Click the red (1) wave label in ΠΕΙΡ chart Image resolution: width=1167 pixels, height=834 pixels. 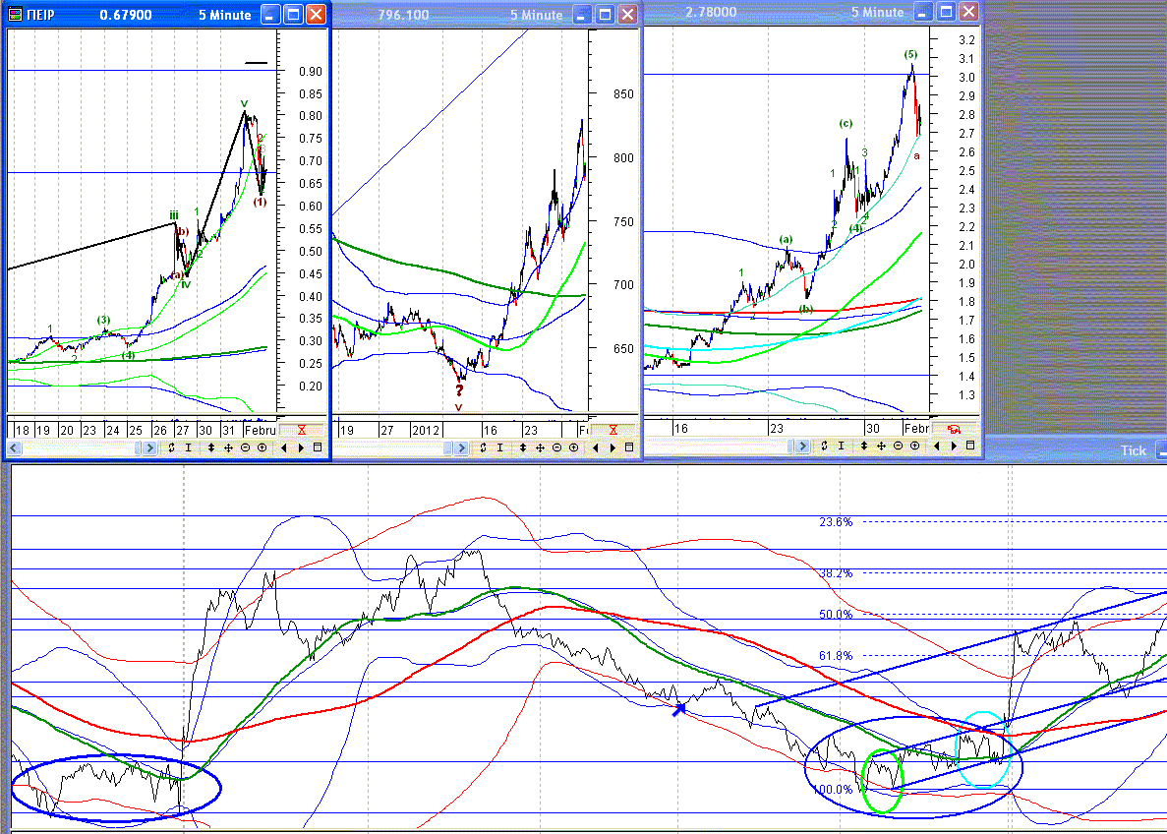point(260,203)
